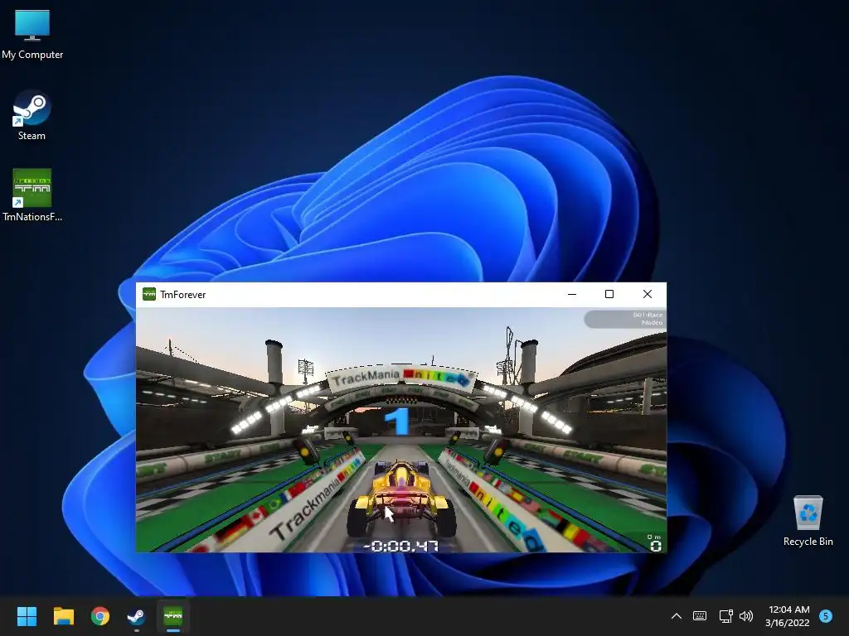
Task: Click the TmForever title bar text
Action: (183, 295)
